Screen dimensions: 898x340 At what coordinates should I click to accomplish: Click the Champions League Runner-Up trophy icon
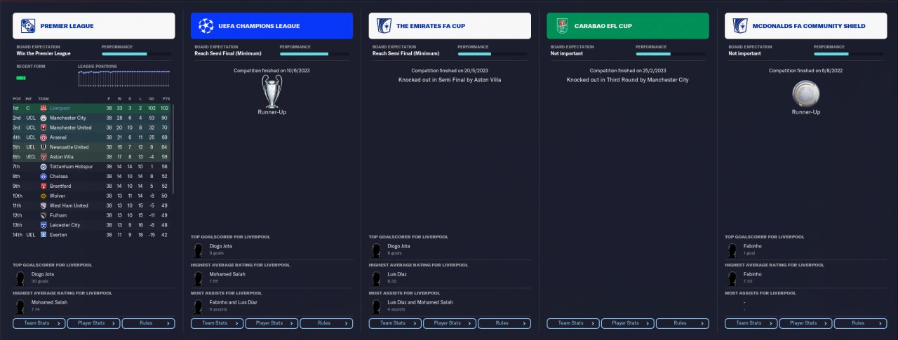point(273,91)
